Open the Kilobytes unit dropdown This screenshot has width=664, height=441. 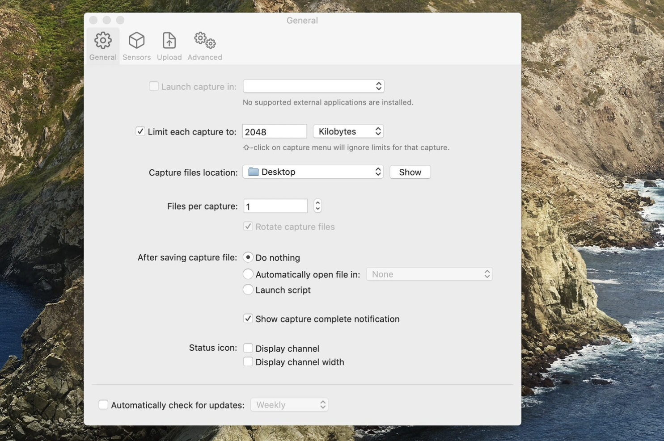[x=348, y=131]
